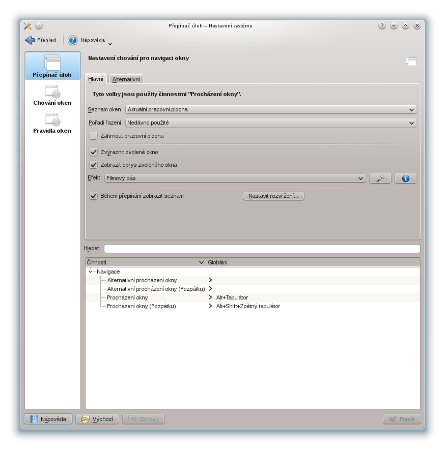Image resolution: width=445 pixels, height=450 pixels.
Task: Expand Alternativní procházení okny (Pozpátku) shortcut arrow
Action: point(210,289)
